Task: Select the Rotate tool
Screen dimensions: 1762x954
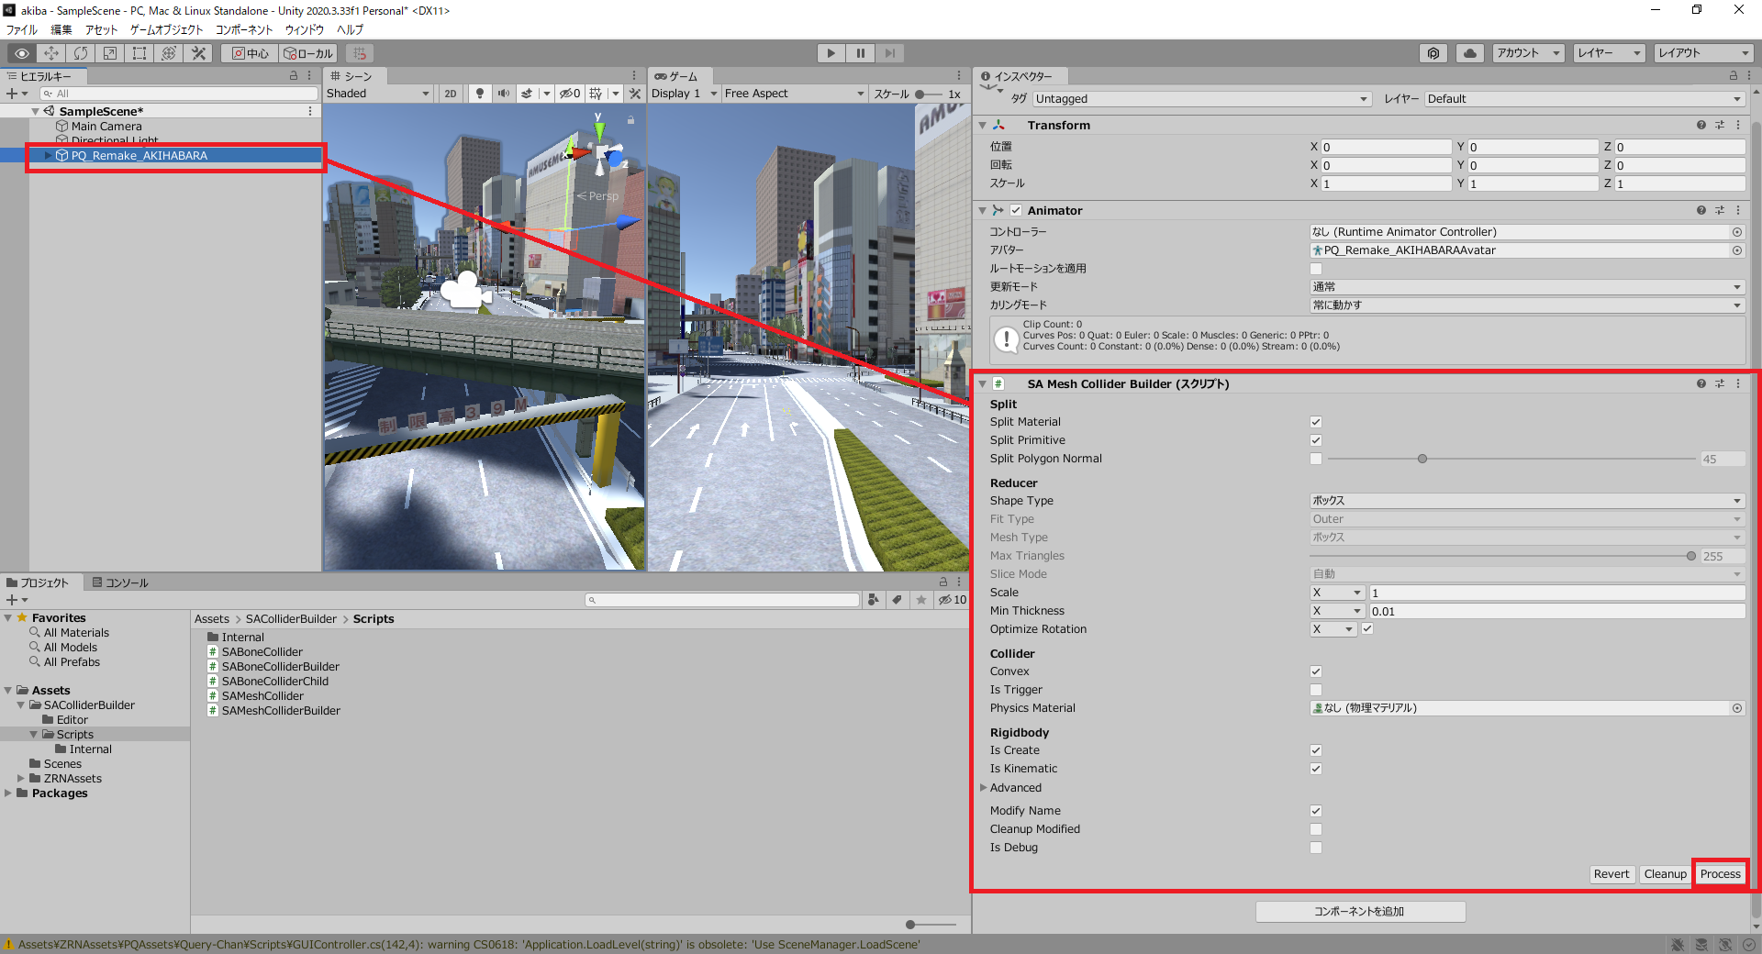Action: (81, 52)
